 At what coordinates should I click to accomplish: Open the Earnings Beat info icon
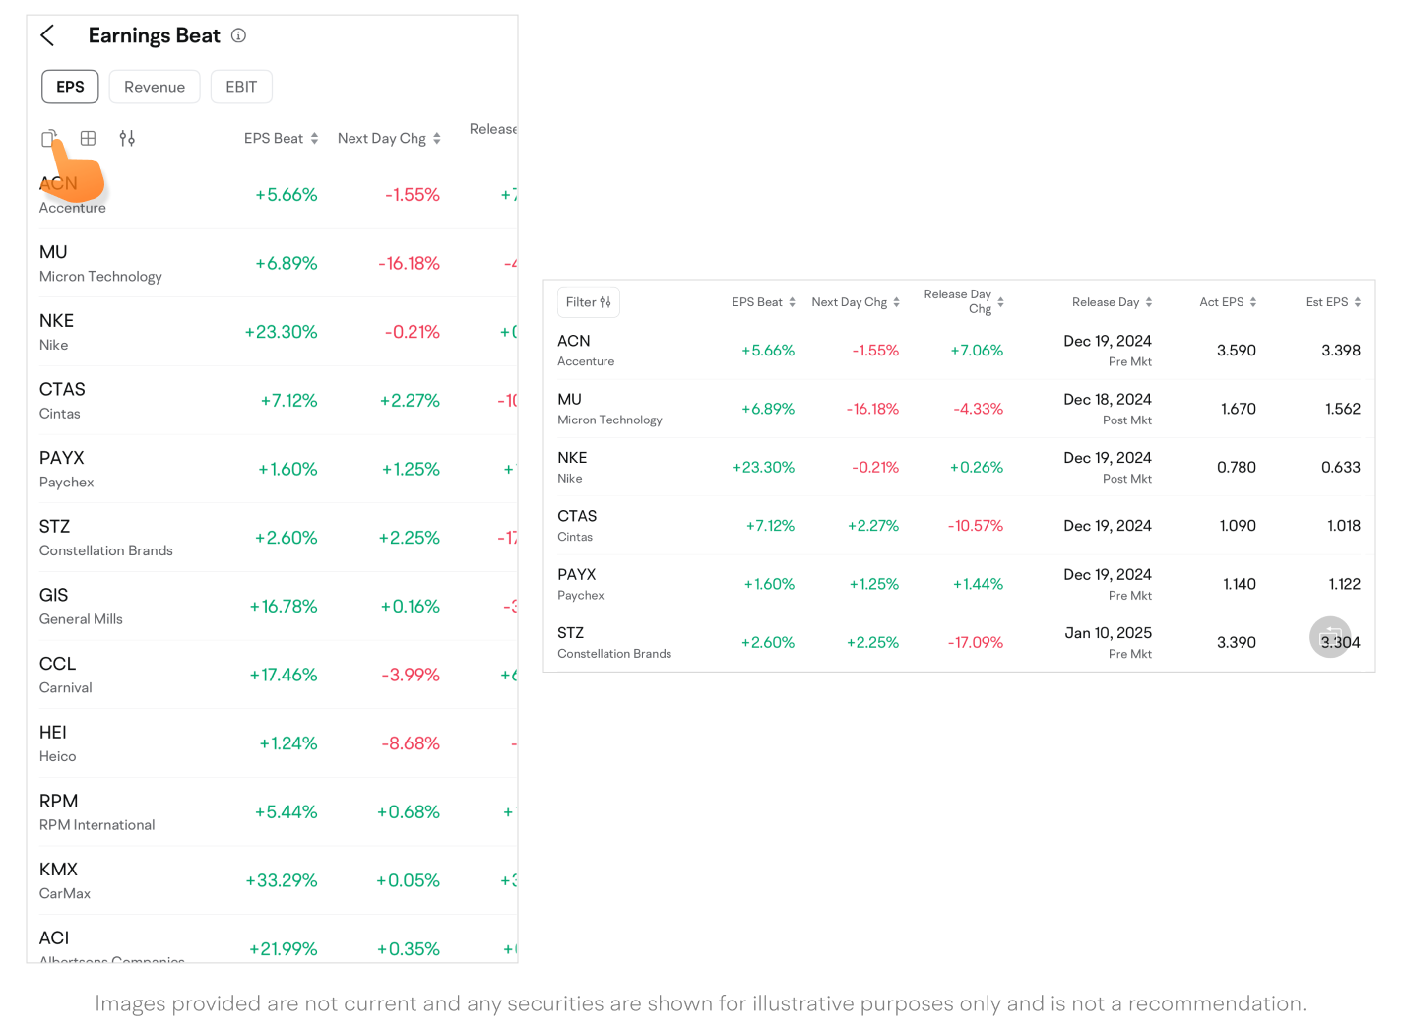238,35
